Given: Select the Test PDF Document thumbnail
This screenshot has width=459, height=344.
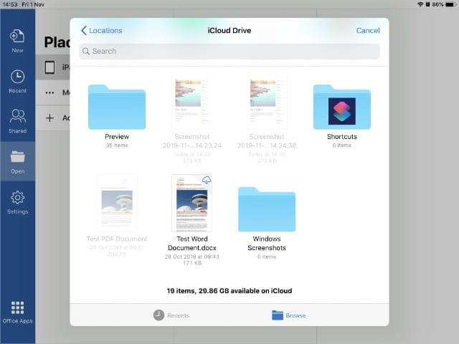Looking at the screenshot, I should 117,203.
